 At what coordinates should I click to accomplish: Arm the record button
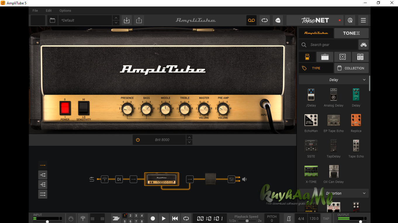click(153, 218)
